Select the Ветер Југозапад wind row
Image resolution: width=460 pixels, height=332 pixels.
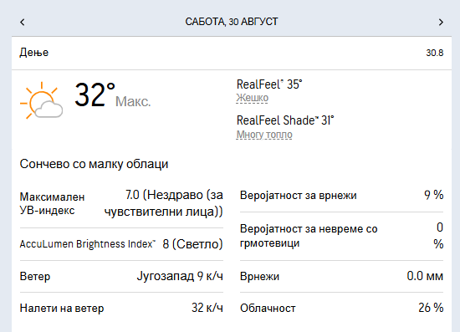click(x=121, y=276)
